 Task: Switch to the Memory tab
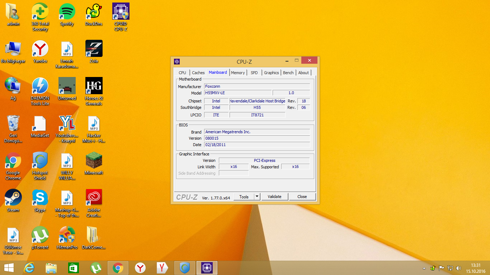click(237, 73)
